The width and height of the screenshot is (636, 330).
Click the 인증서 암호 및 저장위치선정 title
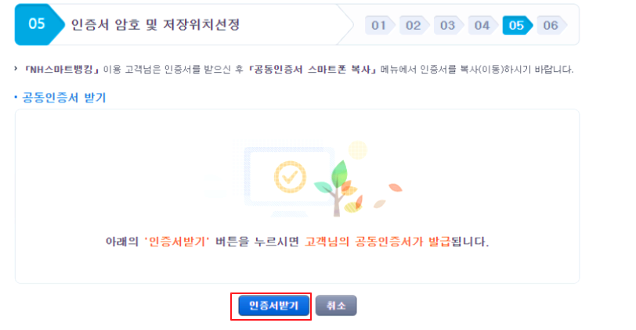pos(155,25)
